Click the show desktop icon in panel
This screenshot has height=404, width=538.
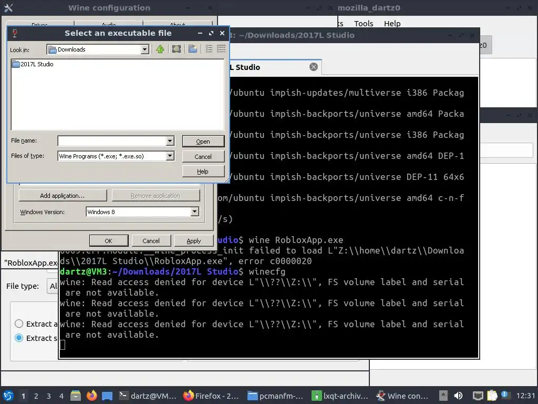[107, 396]
